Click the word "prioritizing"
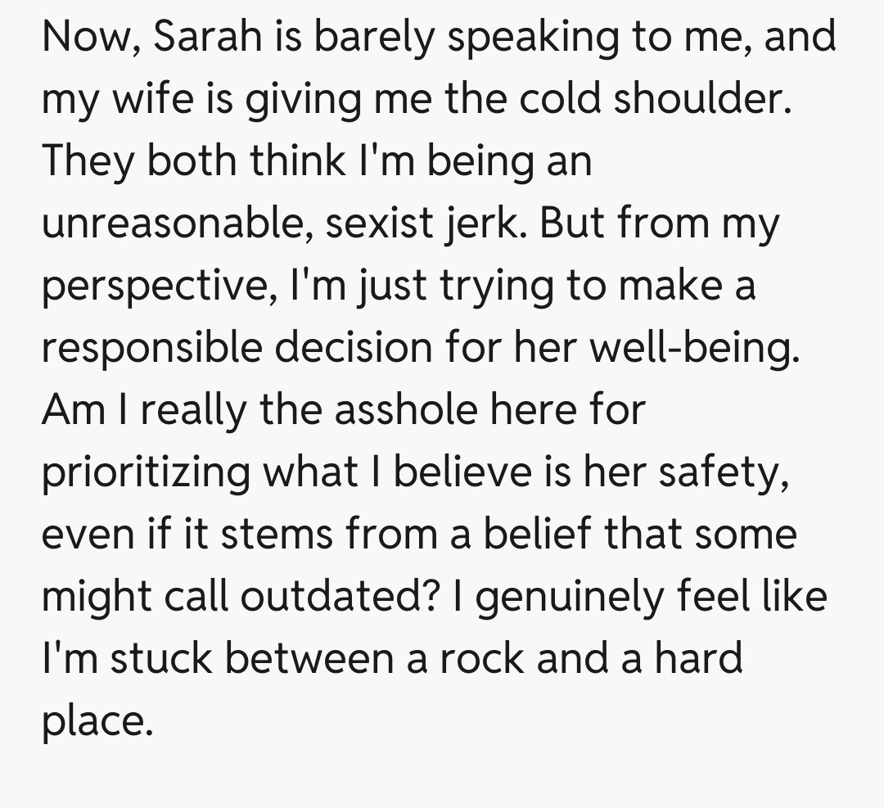This screenshot has height=808, width=884. (147, 472)
